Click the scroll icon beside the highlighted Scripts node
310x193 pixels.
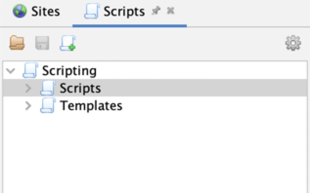[x=47, y=88]
